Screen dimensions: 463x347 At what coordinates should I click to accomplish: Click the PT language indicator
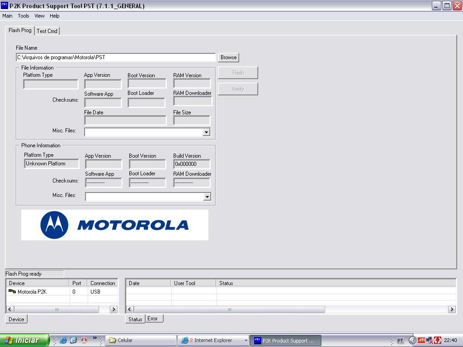tap(400, 341)
